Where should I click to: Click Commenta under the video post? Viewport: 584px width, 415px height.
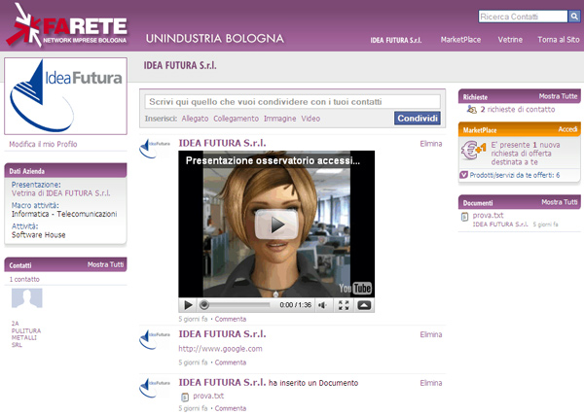coord(230,319)
